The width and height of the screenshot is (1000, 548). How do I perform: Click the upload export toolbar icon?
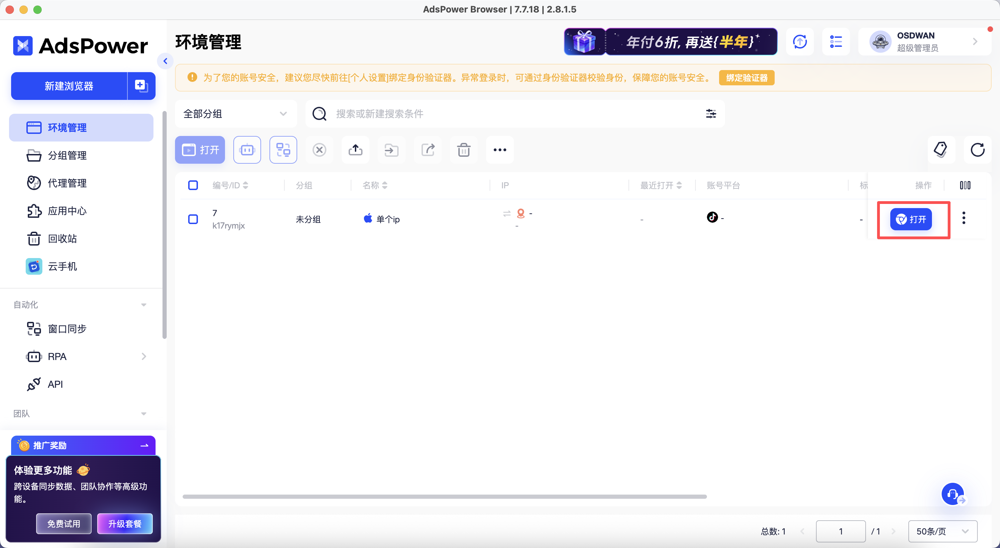(355, 150)
